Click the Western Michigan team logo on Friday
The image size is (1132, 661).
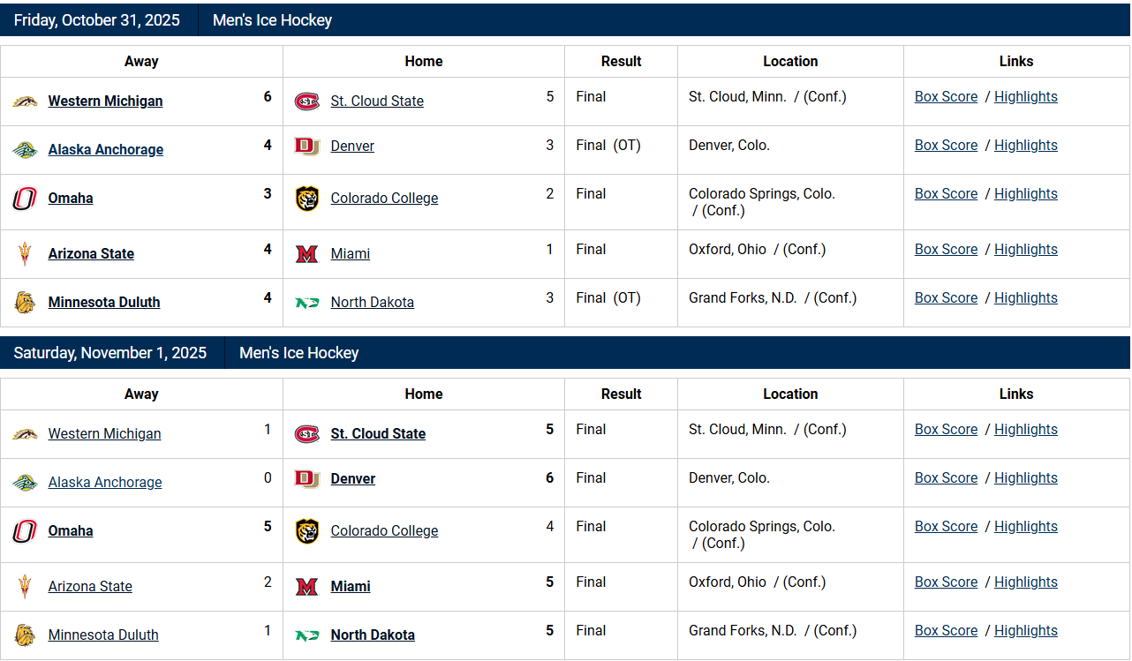point(25,101)
